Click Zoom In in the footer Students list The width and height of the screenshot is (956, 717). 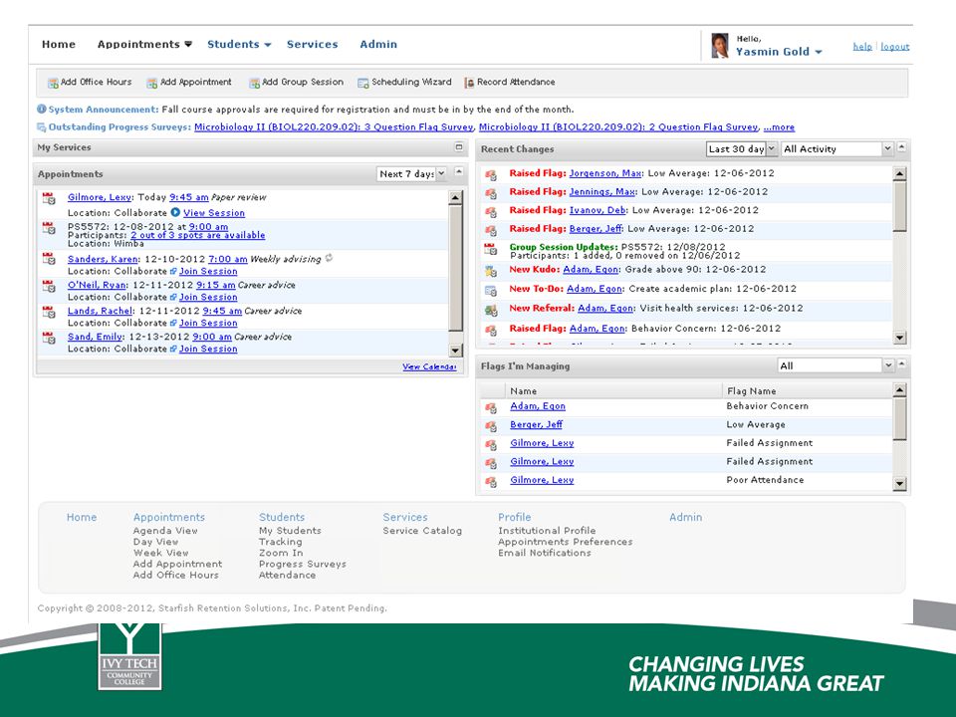tap(281, 553)
